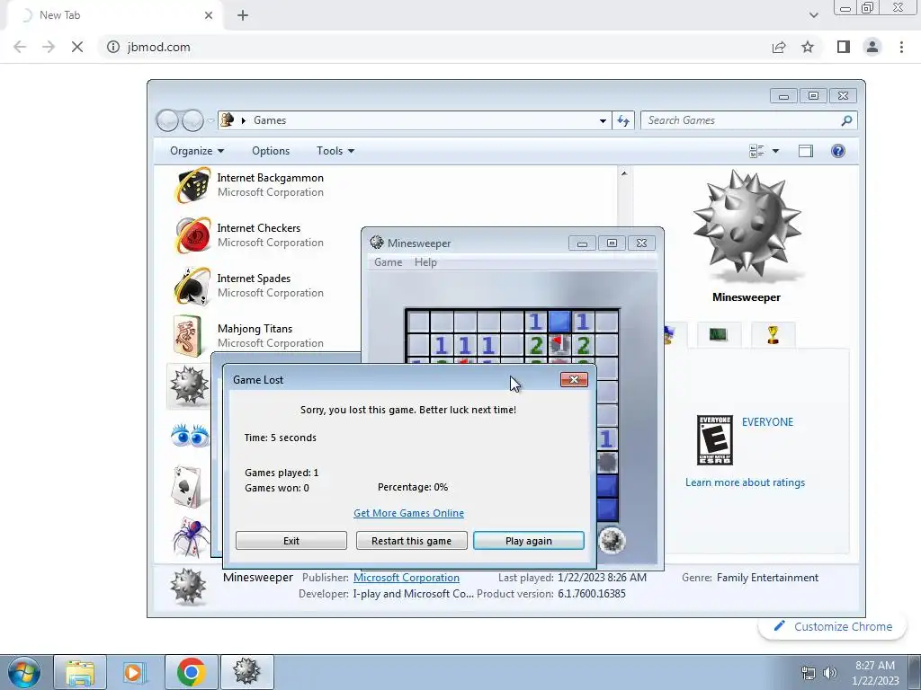Click the Games forward navigation button
The height and width of the screenshot is (690, 921).
[192, 120]
